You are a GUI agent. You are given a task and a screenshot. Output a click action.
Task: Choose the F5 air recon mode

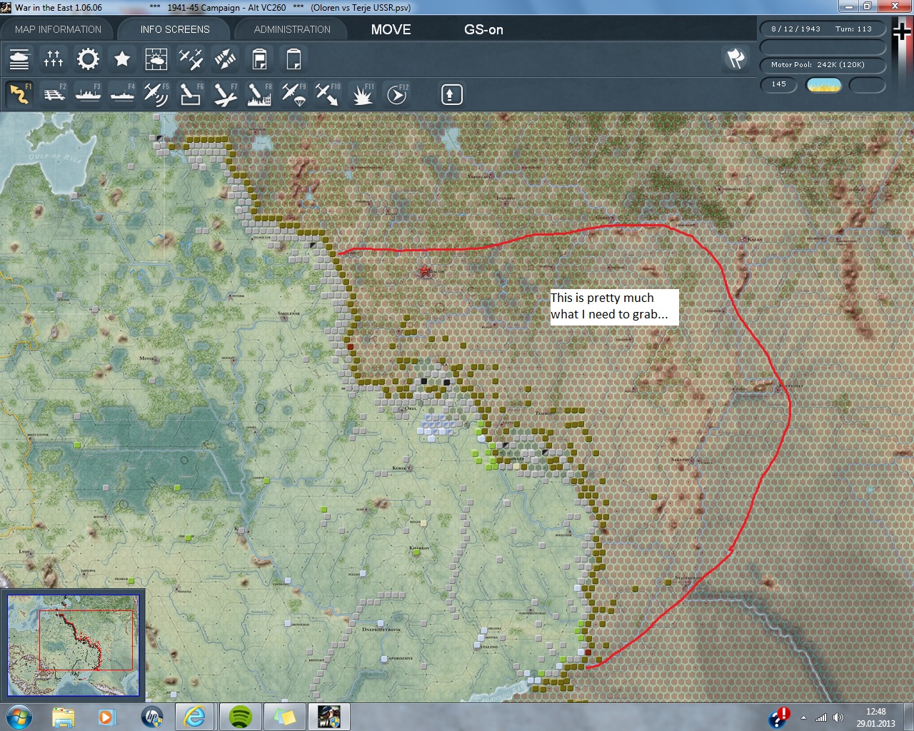coord(156,94)
